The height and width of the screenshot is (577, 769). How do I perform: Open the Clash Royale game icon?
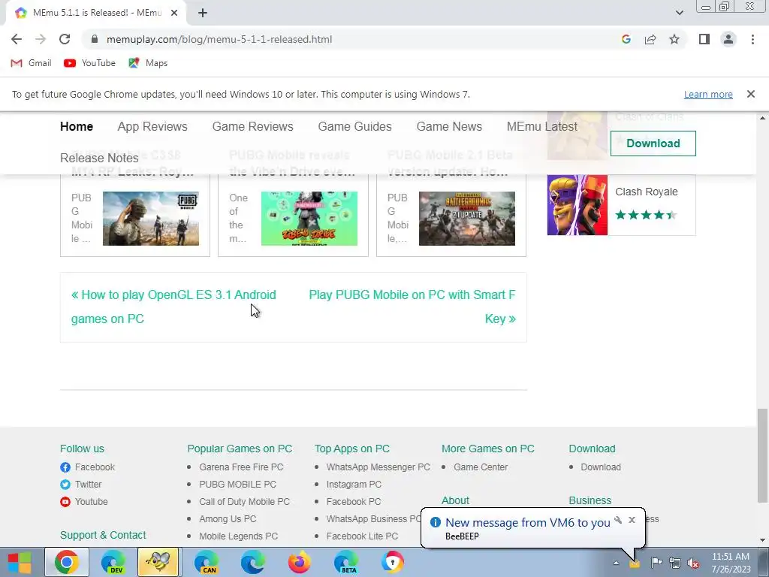point(578,205)
